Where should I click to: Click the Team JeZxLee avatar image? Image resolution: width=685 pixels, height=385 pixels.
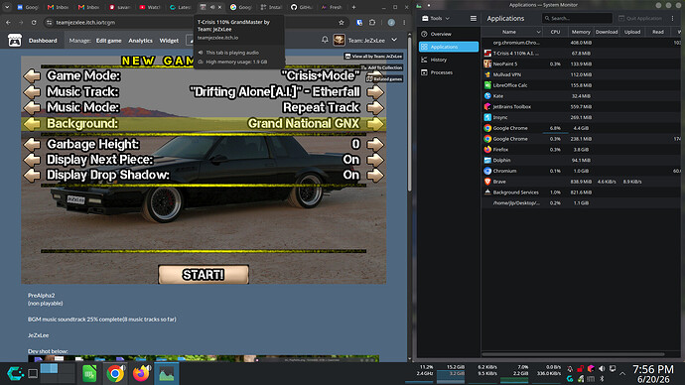click(x=339, y=40)
